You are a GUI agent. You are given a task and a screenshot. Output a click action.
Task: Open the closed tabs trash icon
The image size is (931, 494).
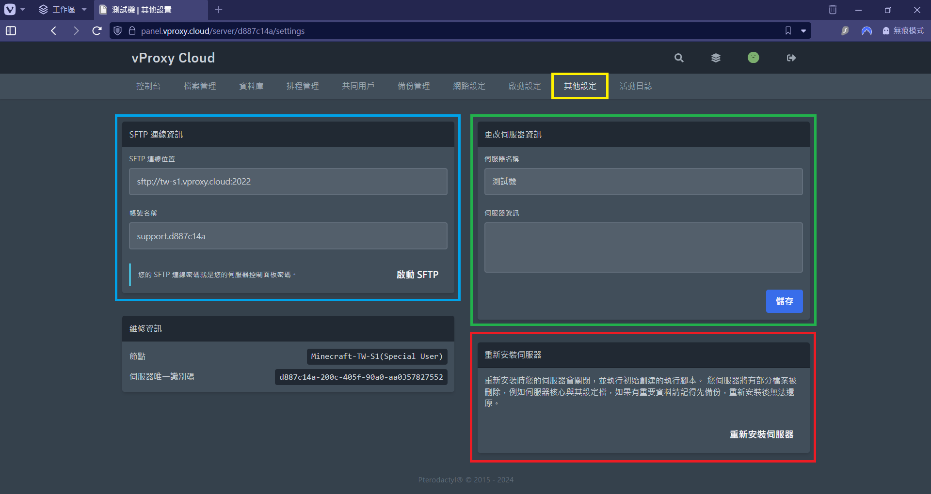pos(833,10)
